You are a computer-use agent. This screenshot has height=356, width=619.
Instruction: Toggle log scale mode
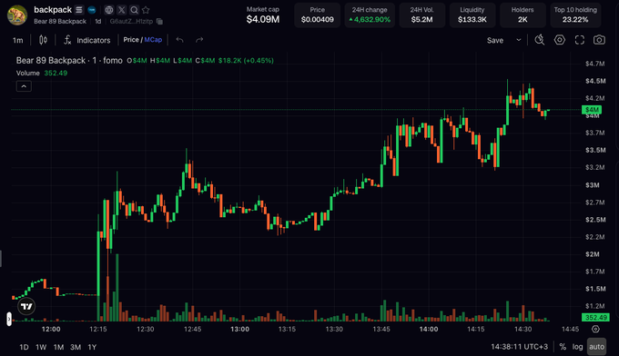pos(577,347)
